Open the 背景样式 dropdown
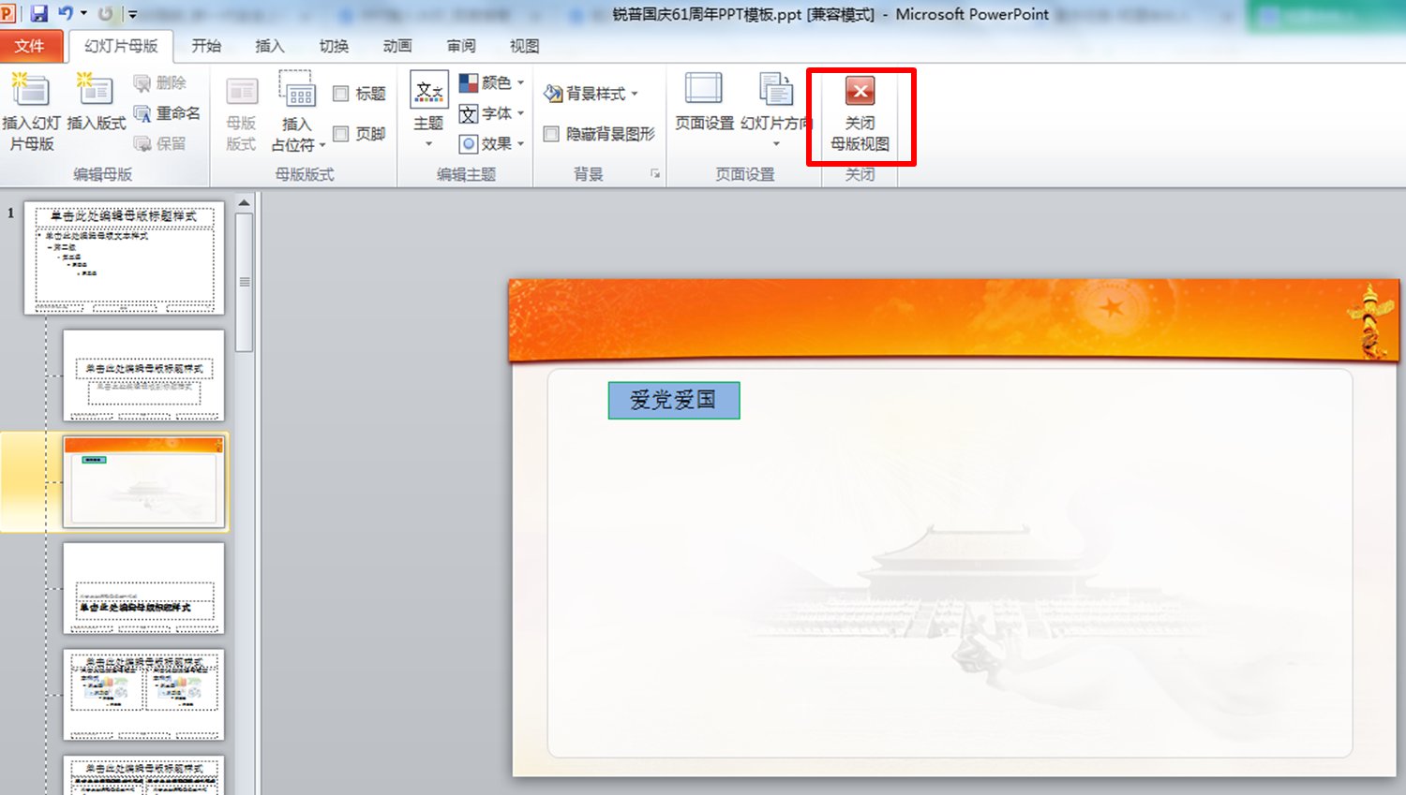 (x=591, y=93)
